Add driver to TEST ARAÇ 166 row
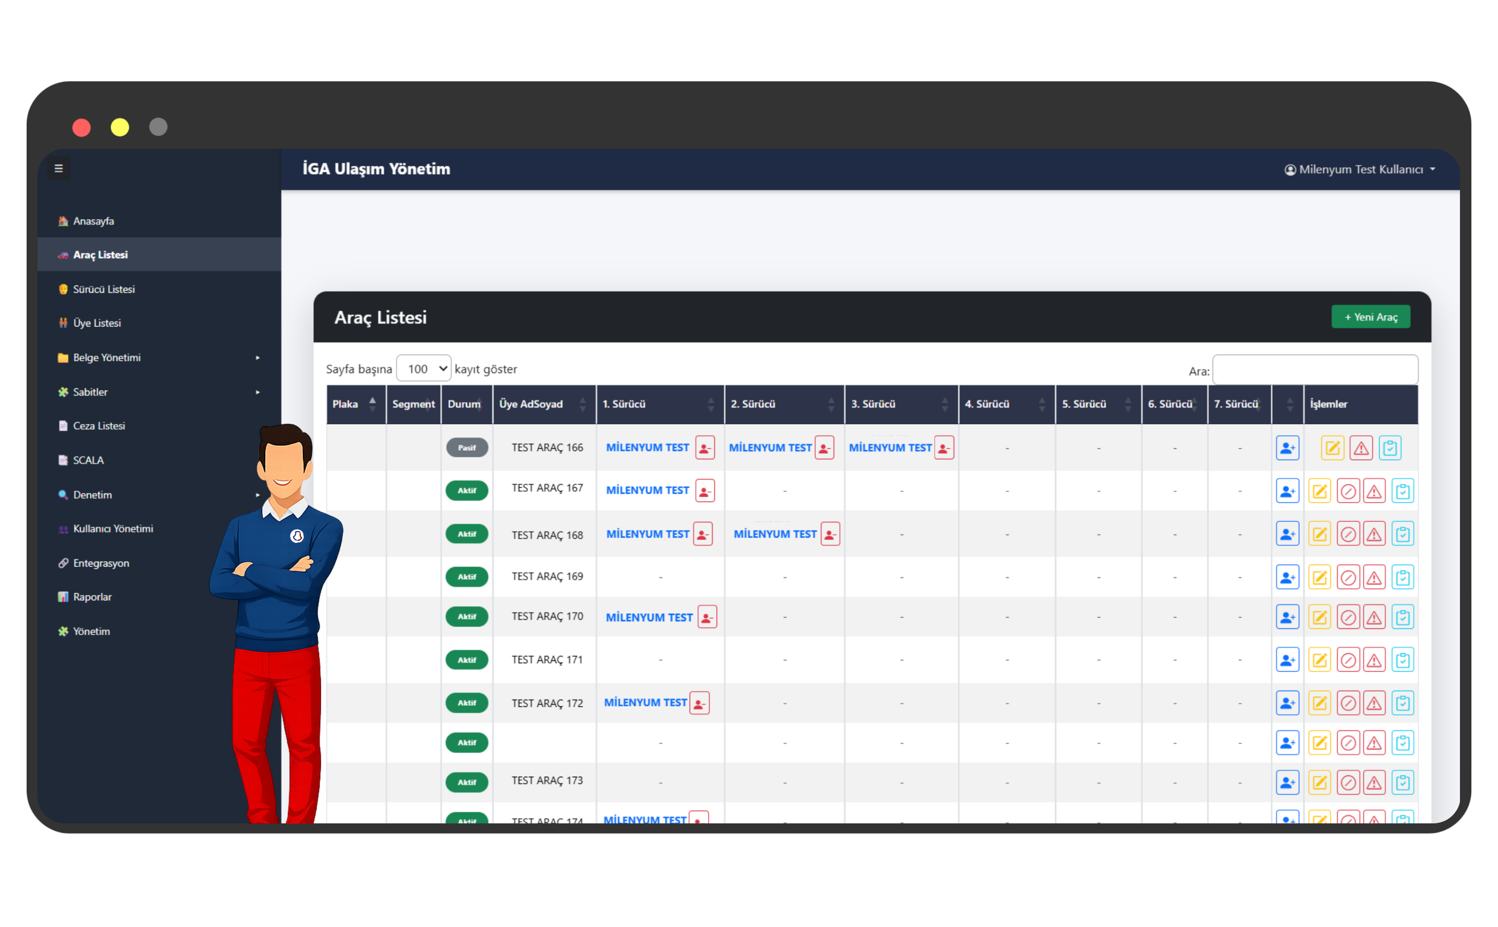Viewport: 1498px width, 927px height. [x=1287, y=448]
